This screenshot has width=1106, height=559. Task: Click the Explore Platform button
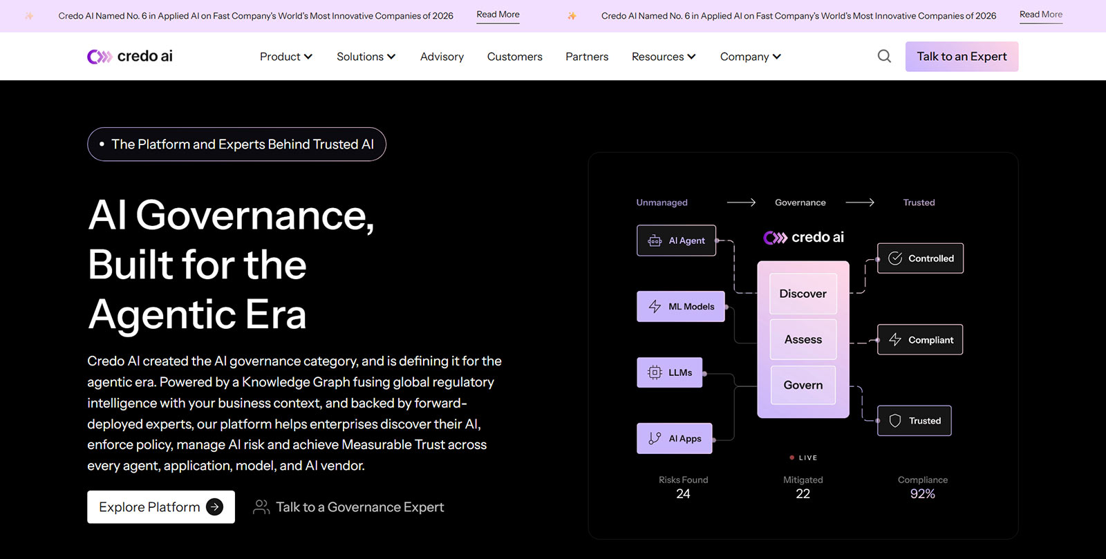click(x=161, y=507)
